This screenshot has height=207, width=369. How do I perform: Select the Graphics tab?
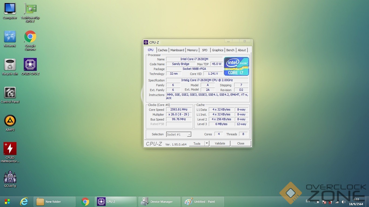coord(217,50)
